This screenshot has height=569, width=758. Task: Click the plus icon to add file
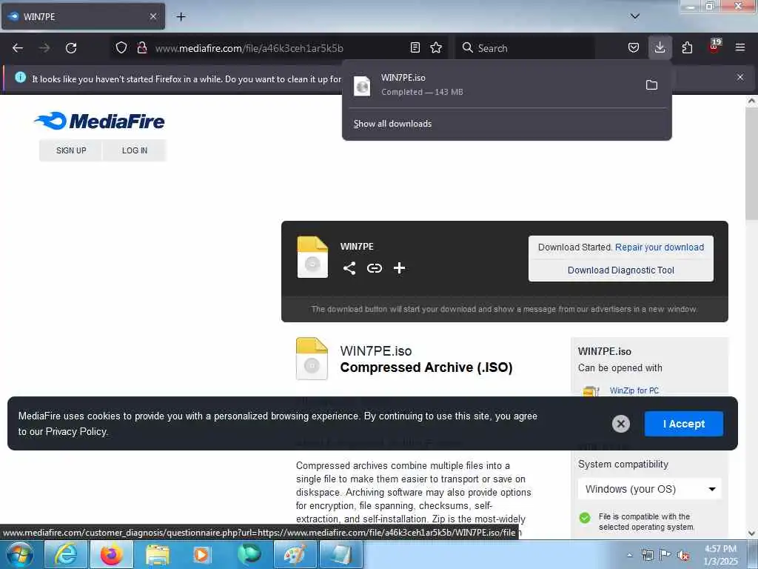(399, 268)
